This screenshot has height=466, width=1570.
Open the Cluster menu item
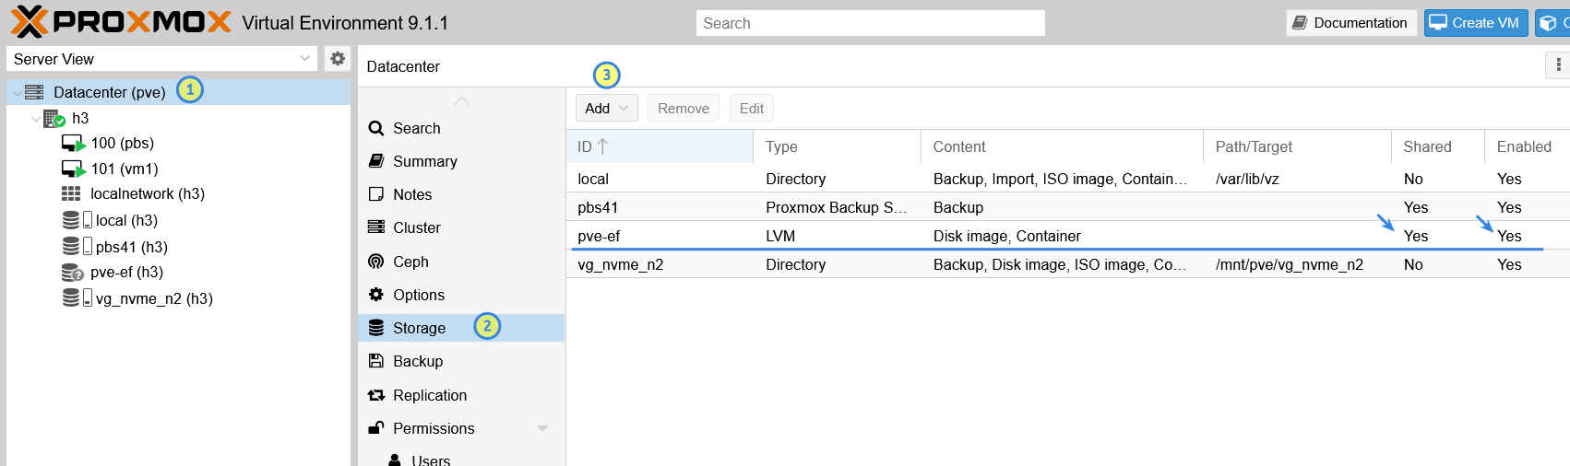[x=461, y=227]
